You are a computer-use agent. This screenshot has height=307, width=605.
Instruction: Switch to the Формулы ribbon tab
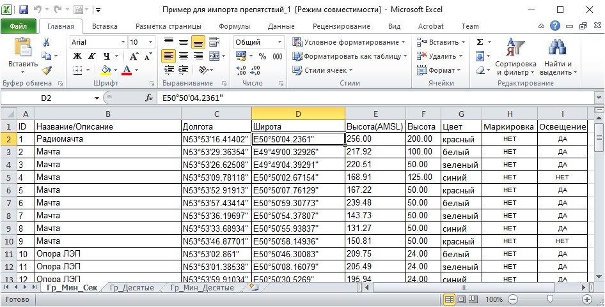click(234, 26)
